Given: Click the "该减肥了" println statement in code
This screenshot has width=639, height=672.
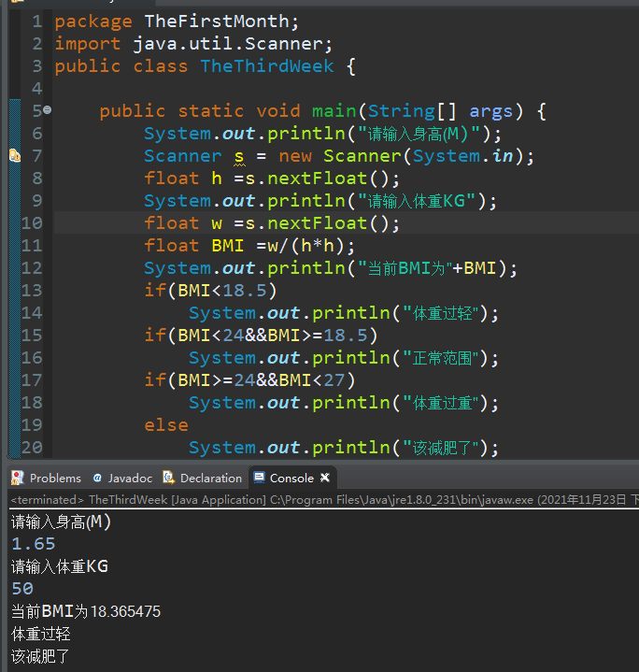Looking at the screenshot, I should tap(344, 448).
